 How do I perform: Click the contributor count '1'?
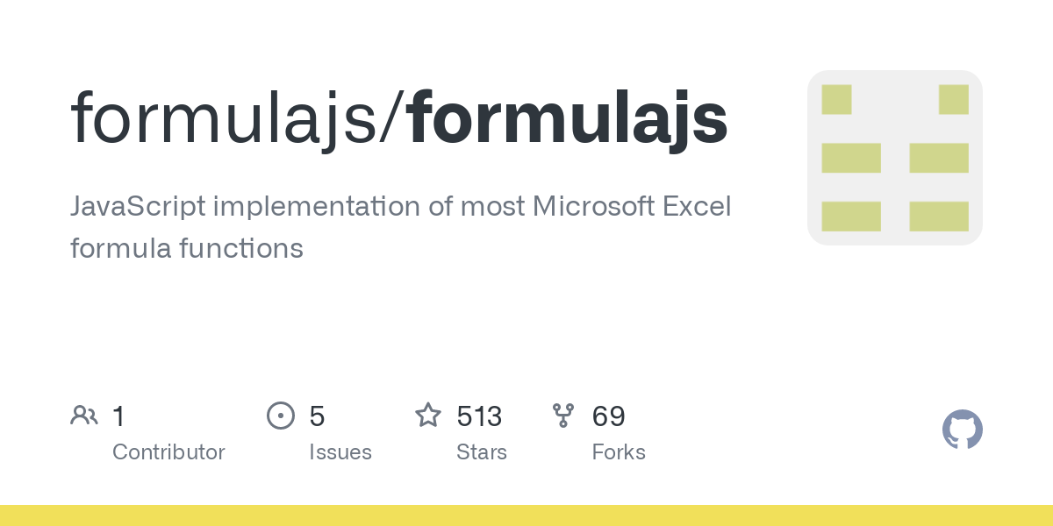point(118,416)
